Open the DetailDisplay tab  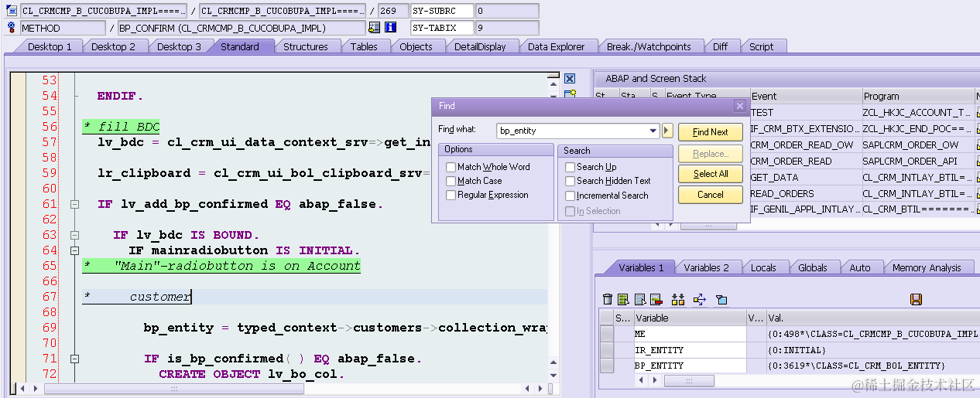[x=480, y=46]
